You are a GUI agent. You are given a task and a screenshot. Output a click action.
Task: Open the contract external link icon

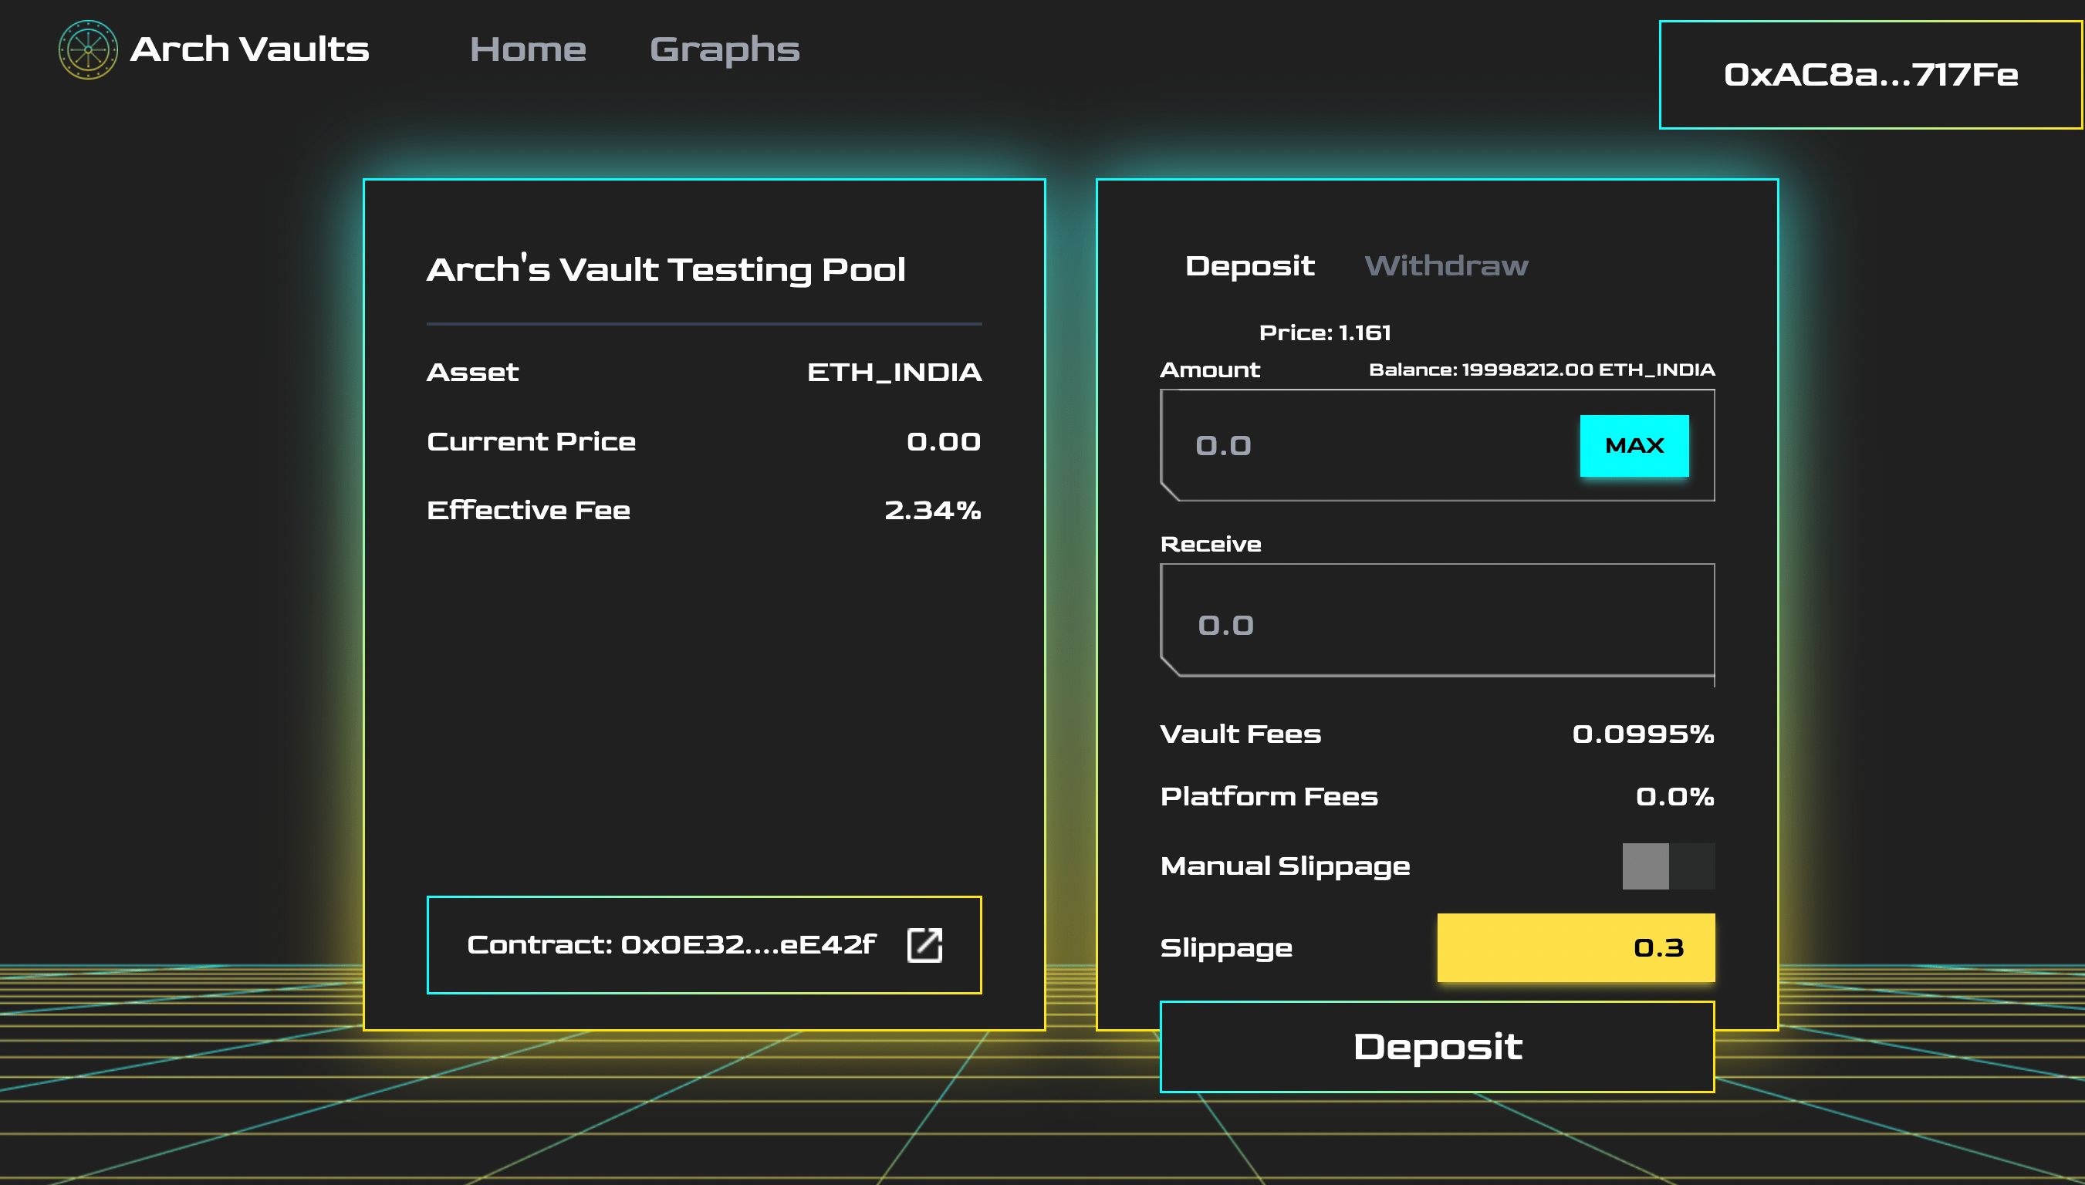pyautogui.click(x=924, y=945)
